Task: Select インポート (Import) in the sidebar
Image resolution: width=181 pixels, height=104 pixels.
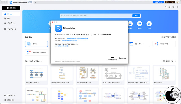Action: 11,23
